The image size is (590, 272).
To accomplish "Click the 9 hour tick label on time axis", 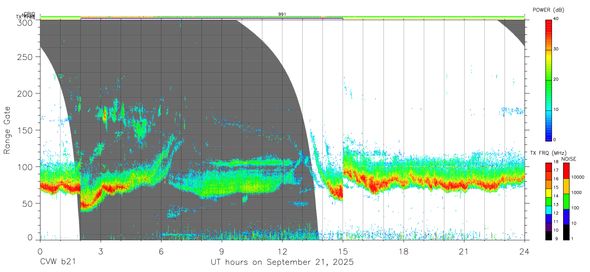I will pyautogui.click(x=221, y=251).
